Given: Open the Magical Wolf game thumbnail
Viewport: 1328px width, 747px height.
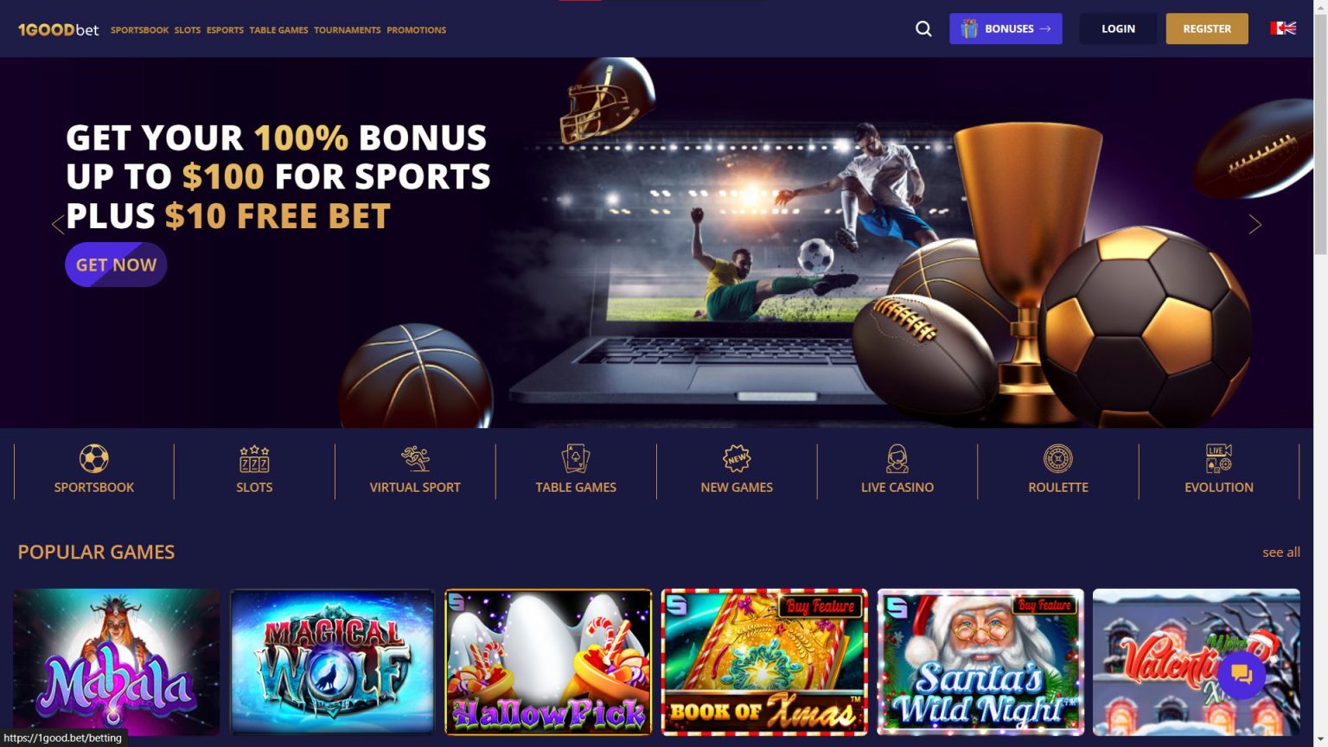Looking at the screenshot, I should pos(332,662).
